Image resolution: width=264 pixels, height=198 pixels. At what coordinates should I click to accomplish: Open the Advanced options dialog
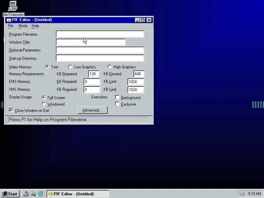coord(92,110)
